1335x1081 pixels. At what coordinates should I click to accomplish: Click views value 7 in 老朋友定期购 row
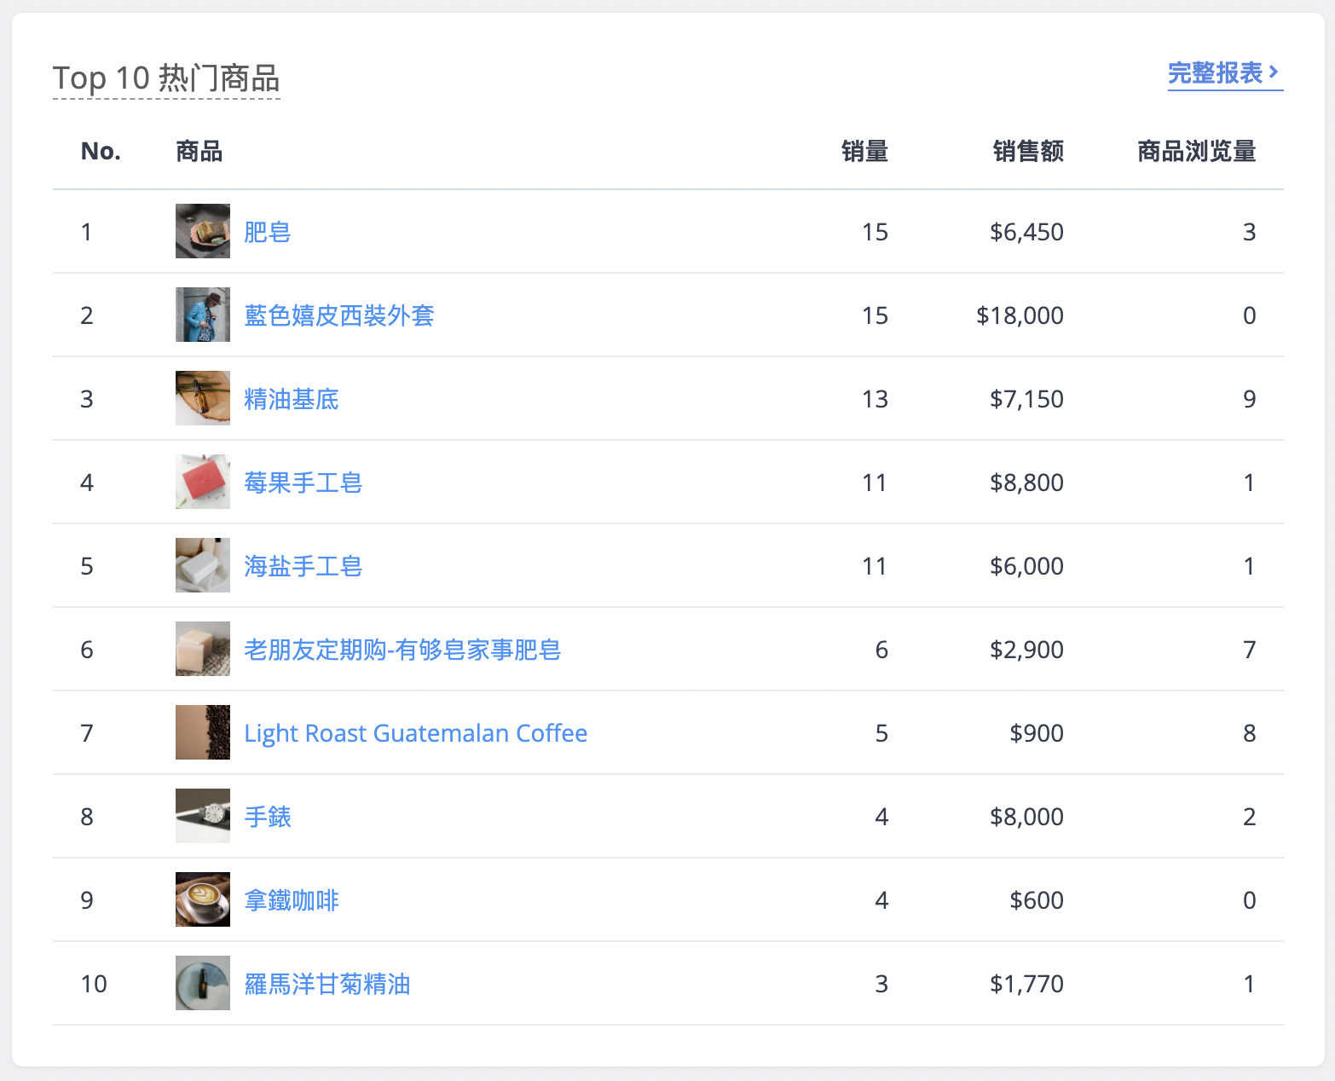coord(1250,650)
